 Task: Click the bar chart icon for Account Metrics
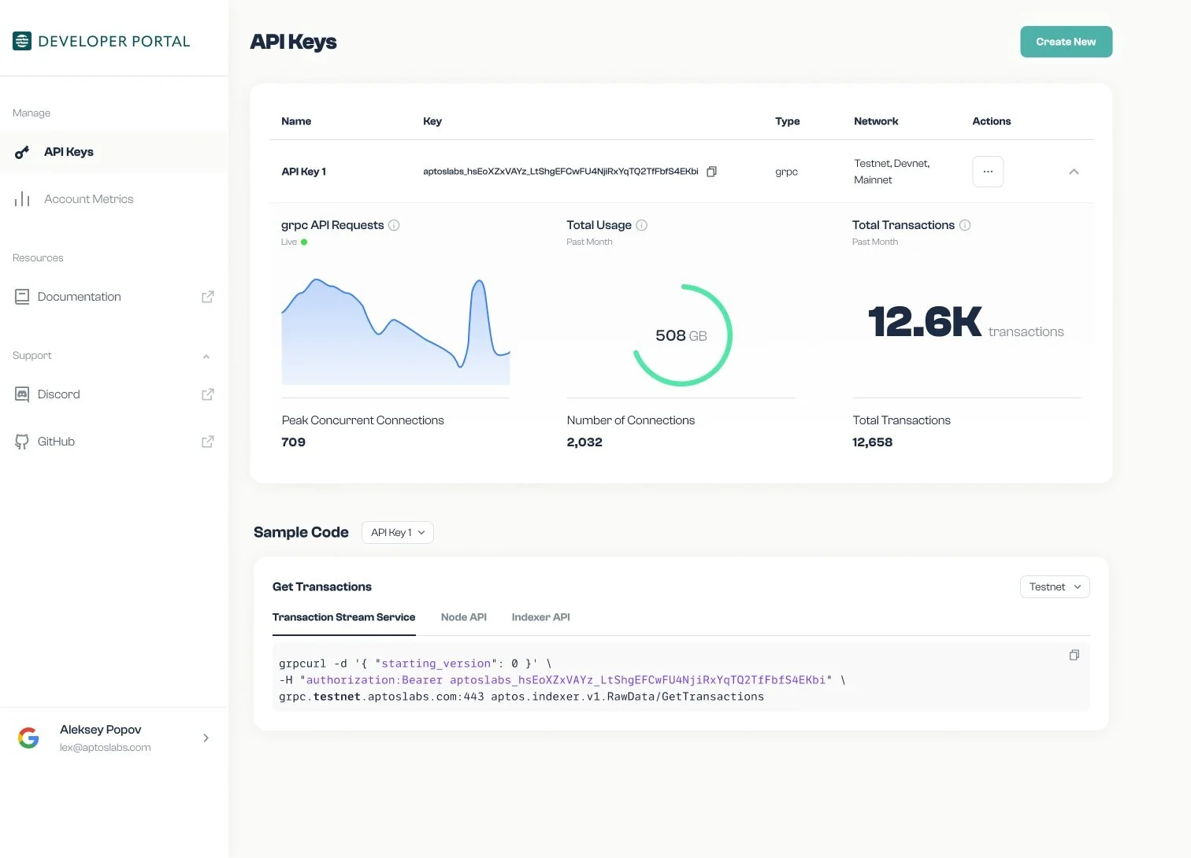[x=22, y=199]
